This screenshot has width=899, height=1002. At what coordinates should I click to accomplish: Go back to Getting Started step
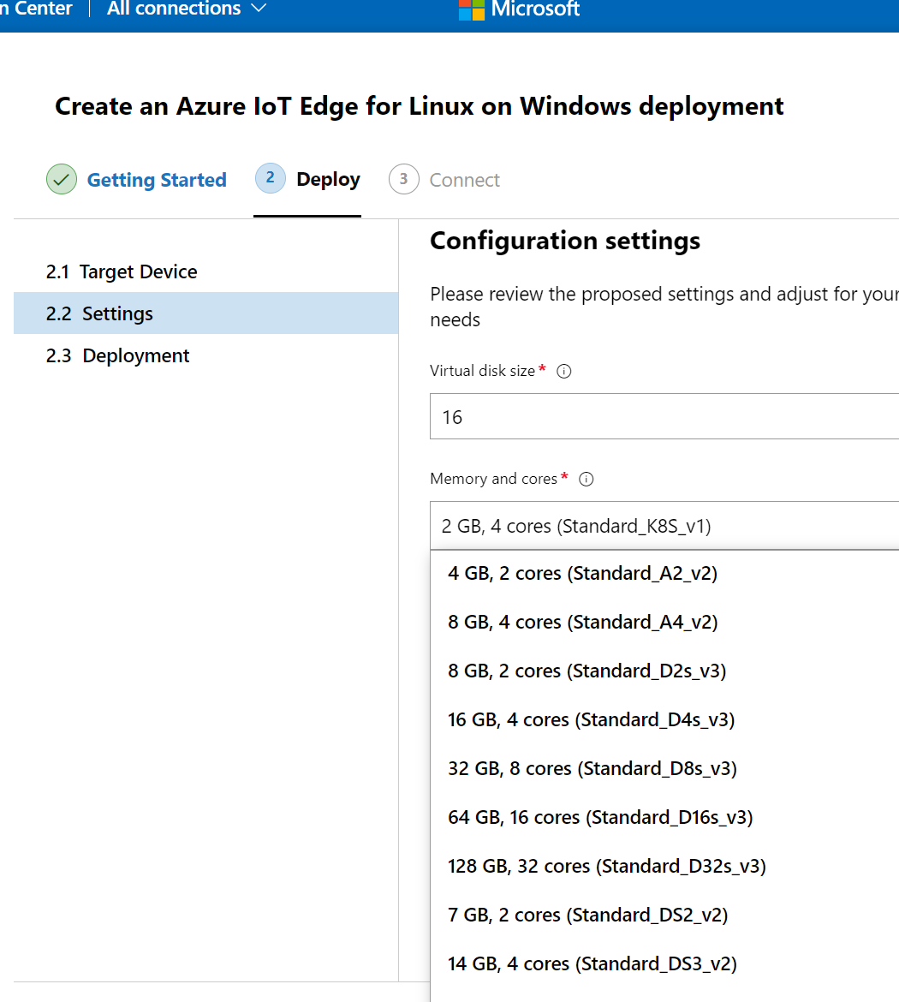pyautogui.click(x=157, y=180)
